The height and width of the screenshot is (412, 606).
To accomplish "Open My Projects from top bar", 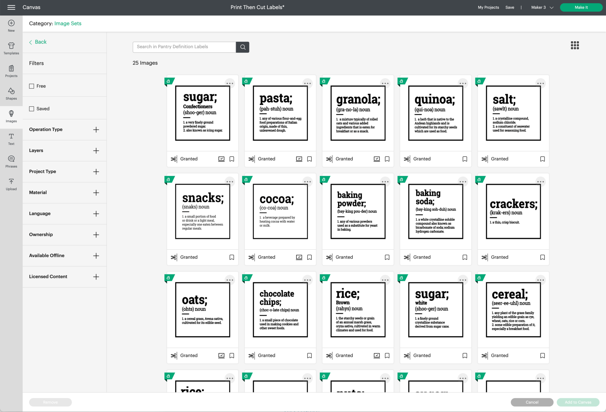I will click(488, 7).
